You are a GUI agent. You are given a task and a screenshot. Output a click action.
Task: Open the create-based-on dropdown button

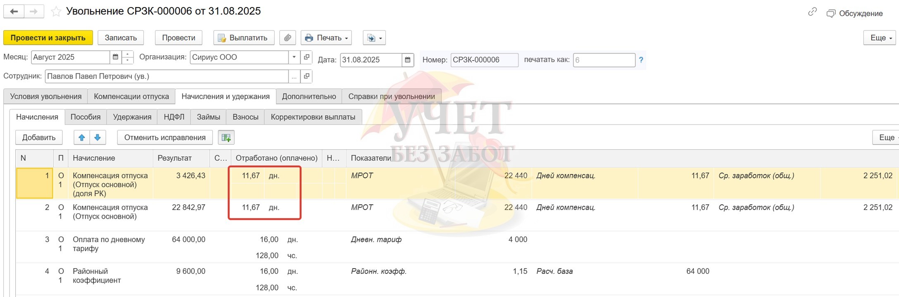374,38
